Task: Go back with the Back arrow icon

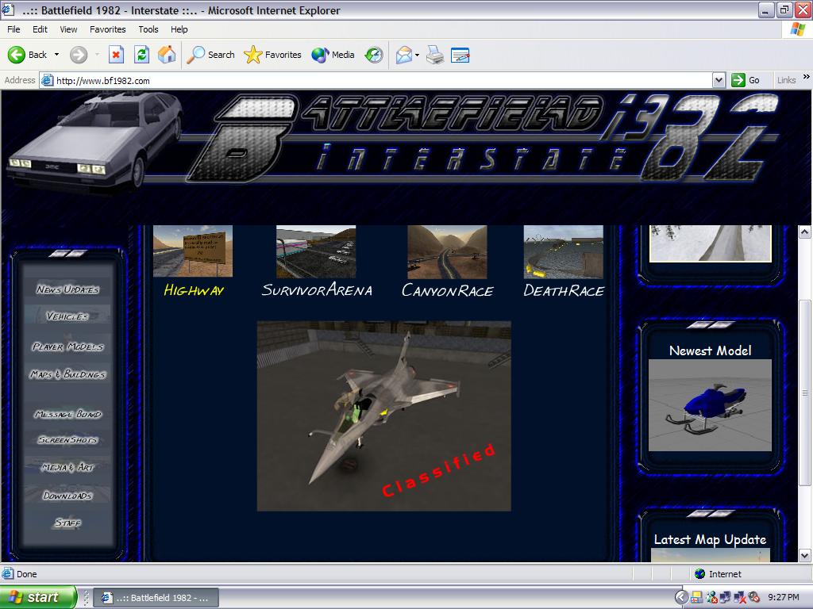Action: 16,55
